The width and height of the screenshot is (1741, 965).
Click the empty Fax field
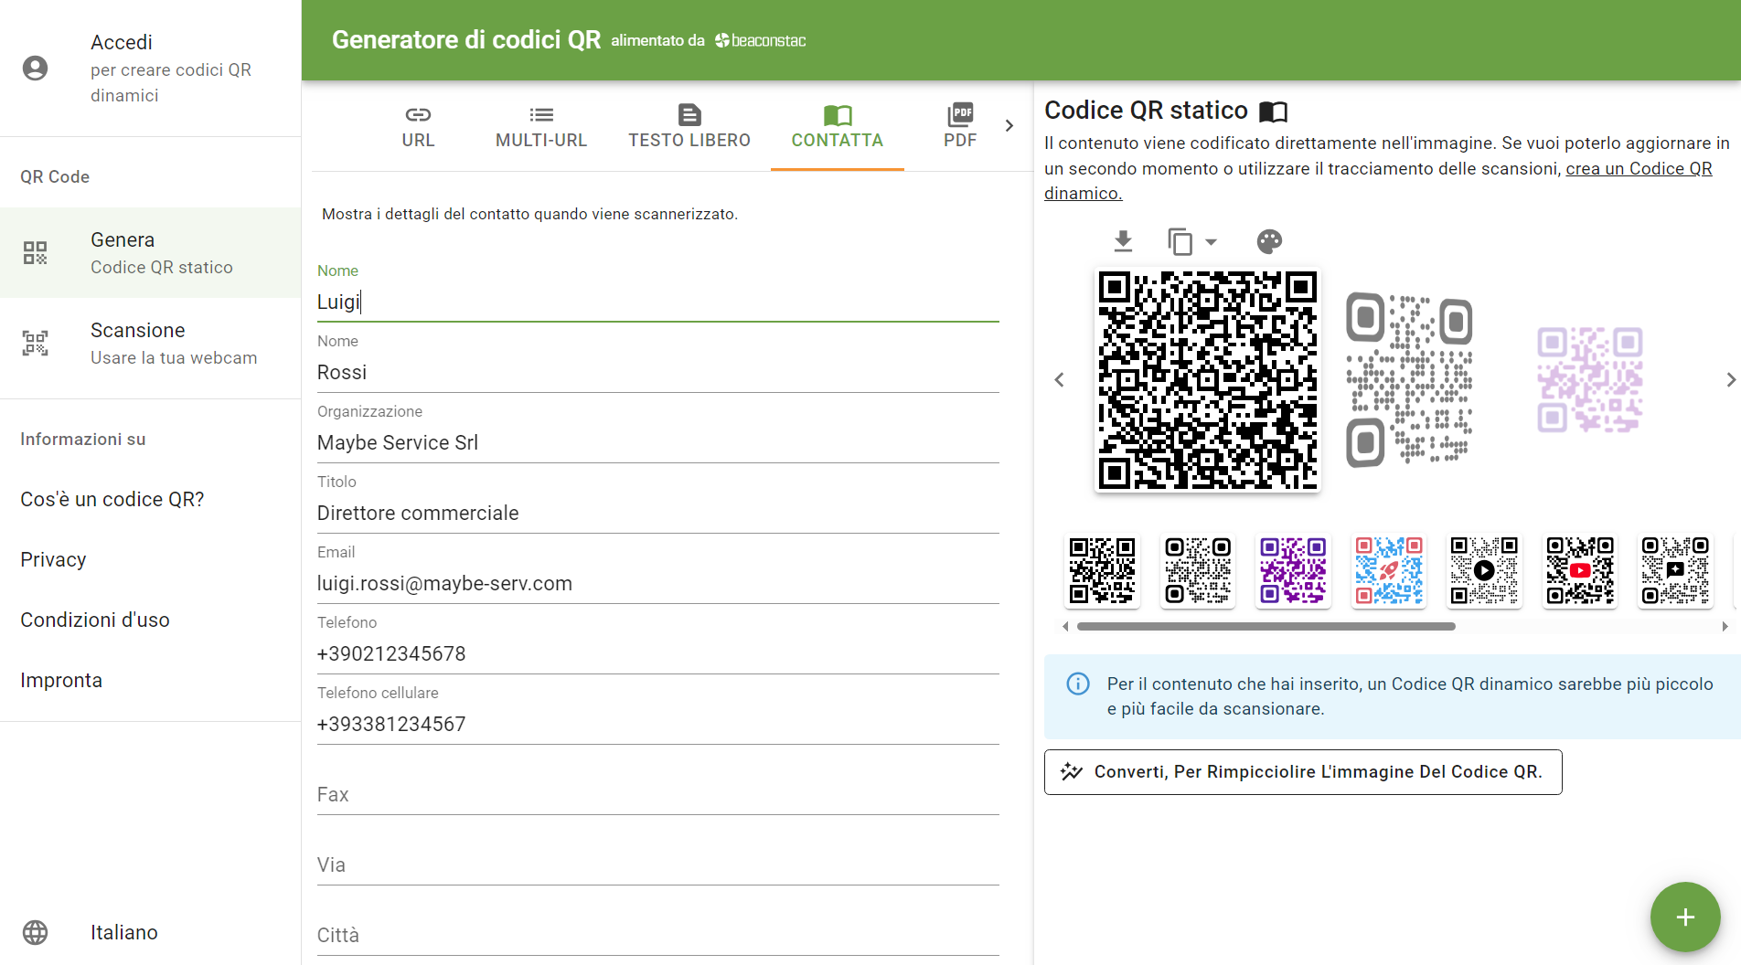point(657,794)
